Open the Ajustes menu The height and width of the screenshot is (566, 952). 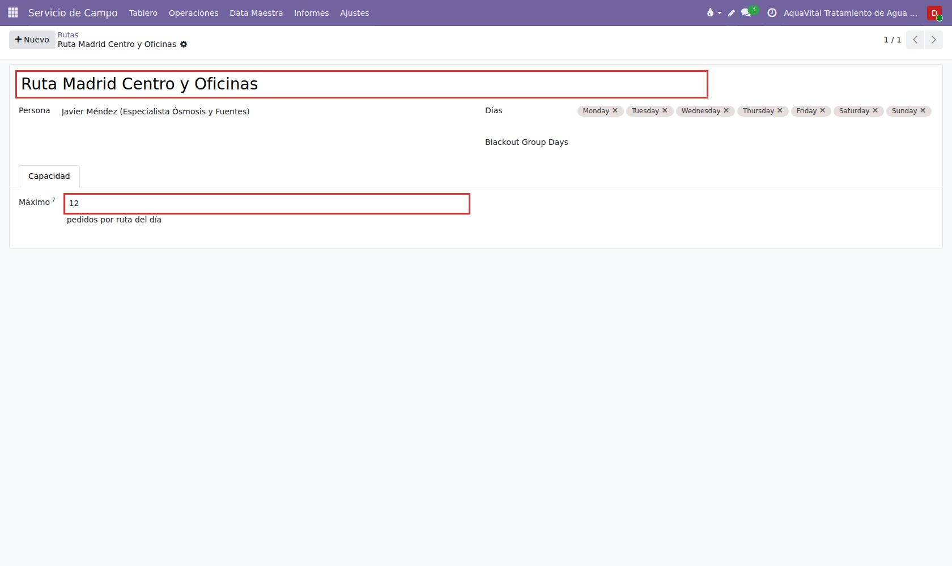[354, 13]
